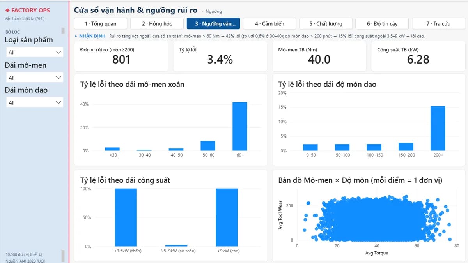
Task: Switch to the 6 · Độ tin cậy tab
Action: coord(382,24)
